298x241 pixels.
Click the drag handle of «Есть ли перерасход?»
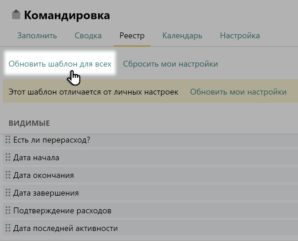pyautogui.click(x=7, y=140)
